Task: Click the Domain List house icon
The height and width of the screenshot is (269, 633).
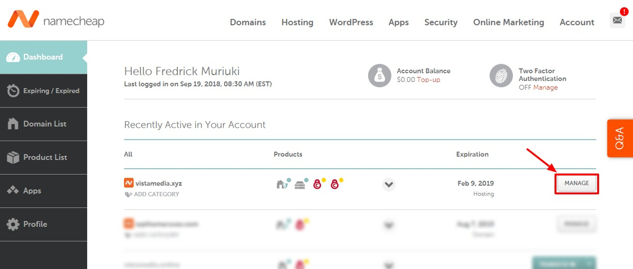Action: click(x=14, y=124)
